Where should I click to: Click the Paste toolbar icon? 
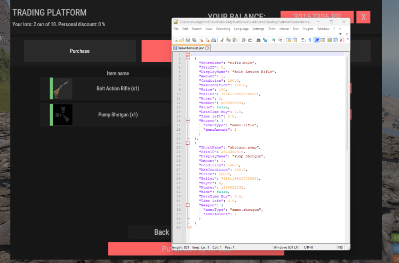click(234, 40)
